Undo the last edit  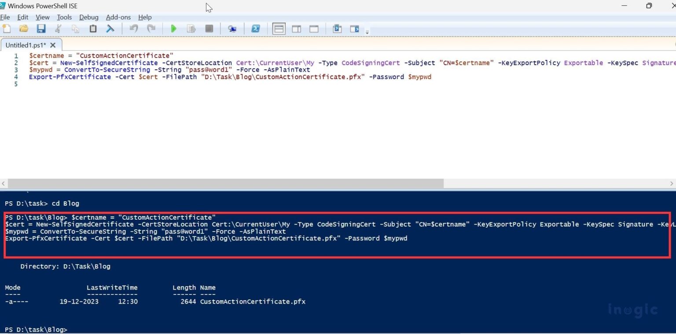[x=134, y=28]
